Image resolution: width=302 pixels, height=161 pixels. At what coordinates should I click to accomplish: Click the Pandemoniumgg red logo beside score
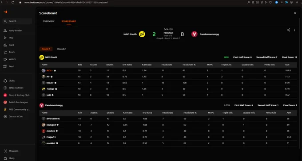point(195,34)
